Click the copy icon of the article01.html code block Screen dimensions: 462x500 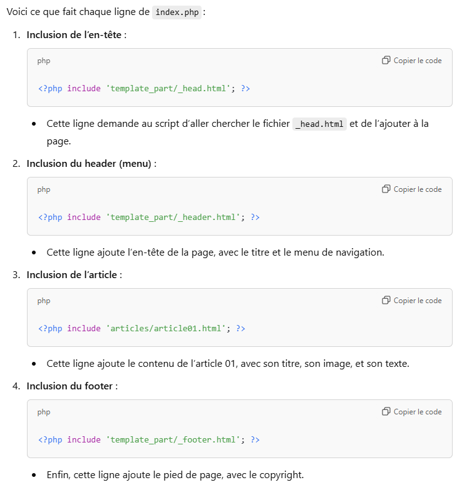coord(386,301)
